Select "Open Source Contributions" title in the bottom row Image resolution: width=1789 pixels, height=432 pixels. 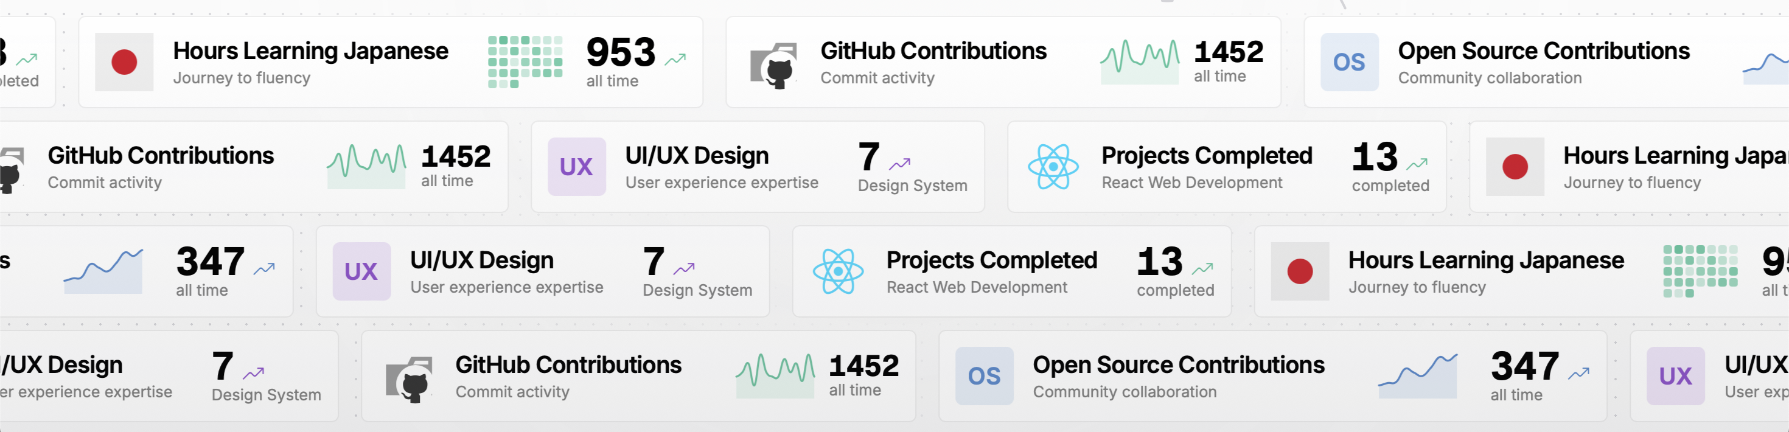1179,364
